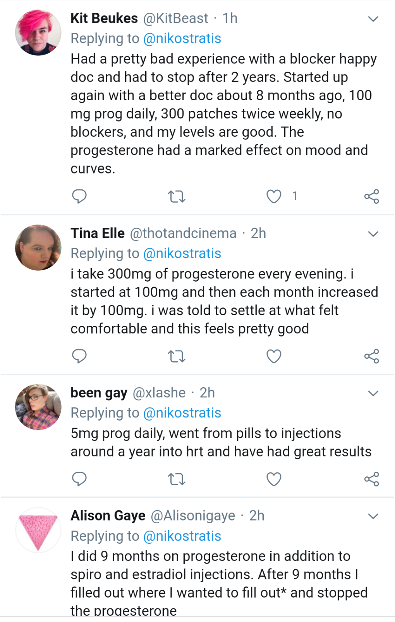The height and width of the screenshot is (622, 395).
Task: Retweet the tweet from @xlashe
Action: click(x=177, y=479)
